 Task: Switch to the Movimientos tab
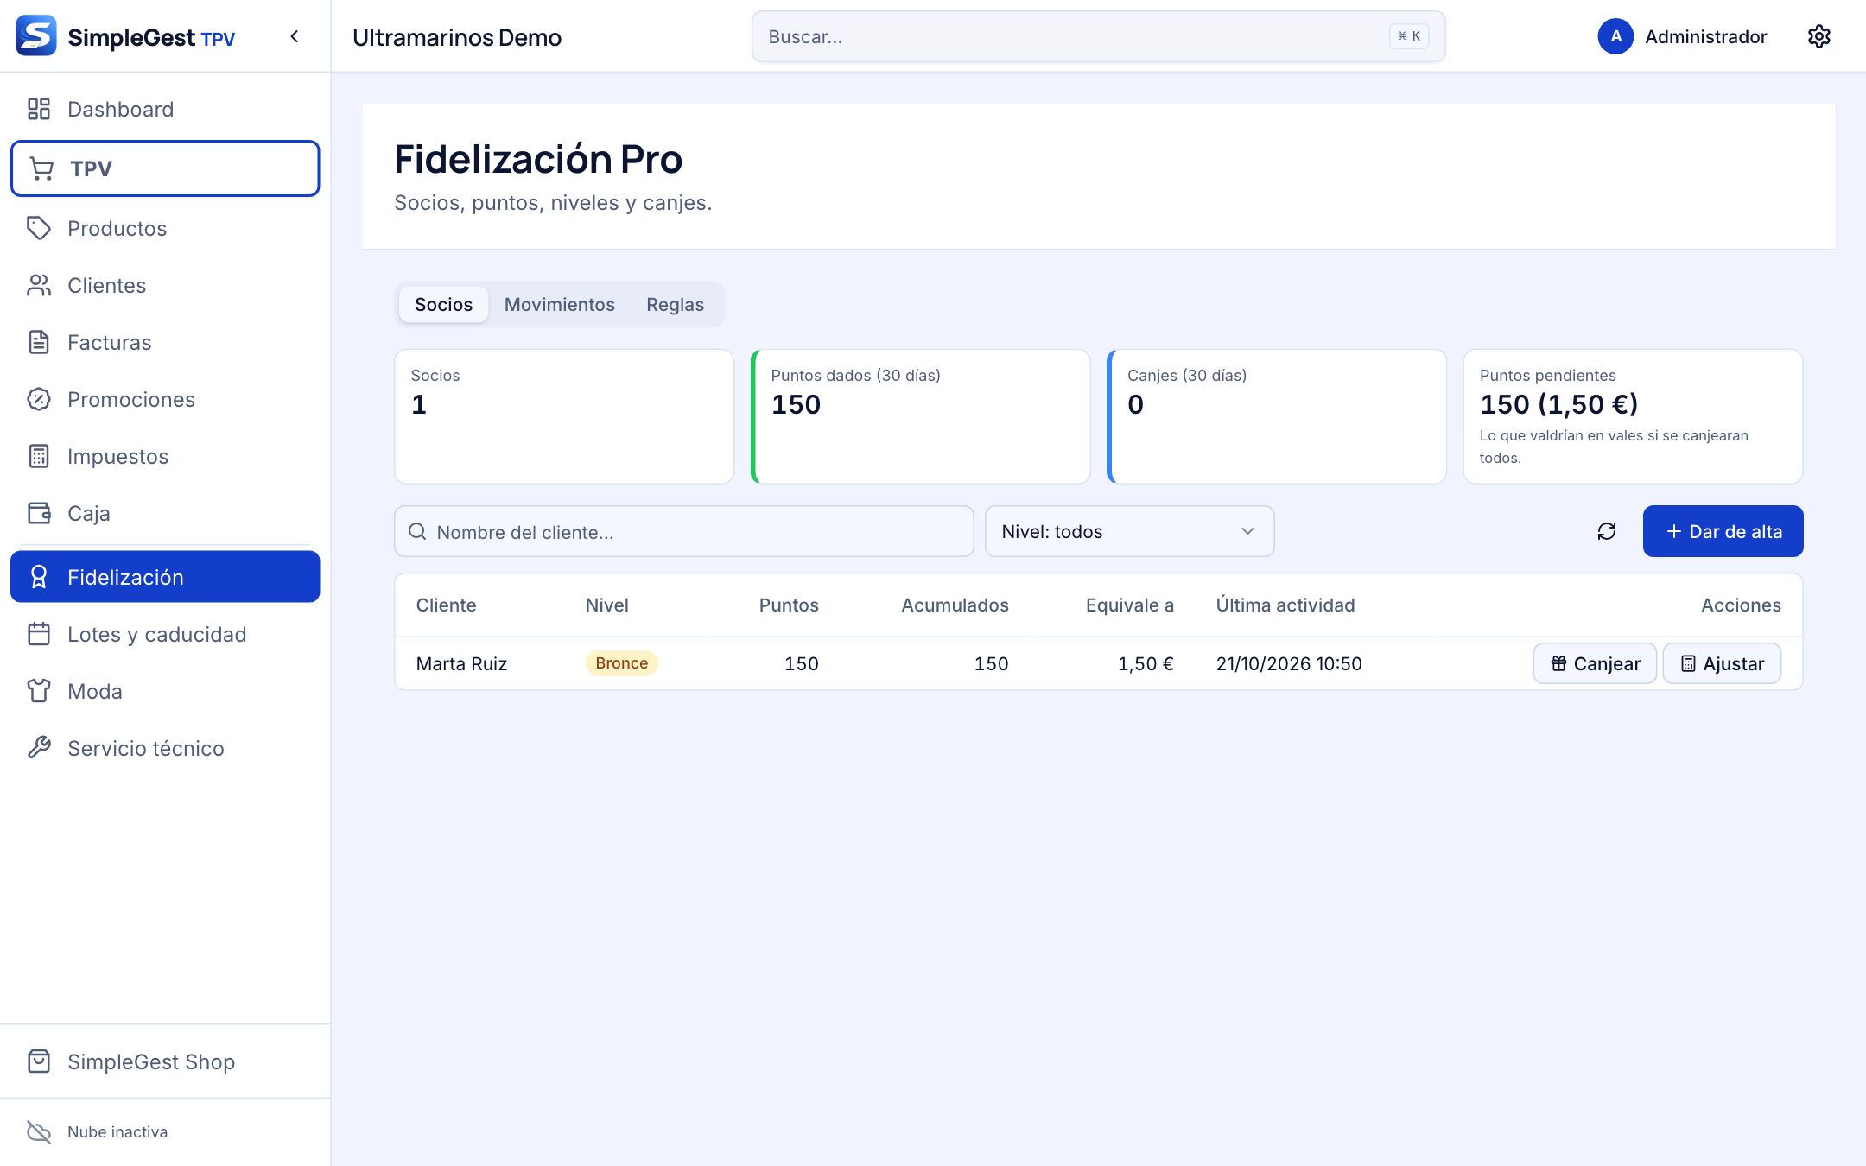pos(559,304)
